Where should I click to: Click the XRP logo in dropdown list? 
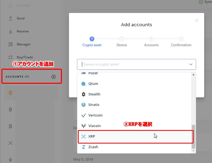click(x=84, y=137)
